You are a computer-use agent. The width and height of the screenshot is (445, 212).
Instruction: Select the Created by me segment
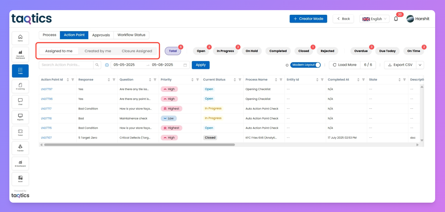98,51
